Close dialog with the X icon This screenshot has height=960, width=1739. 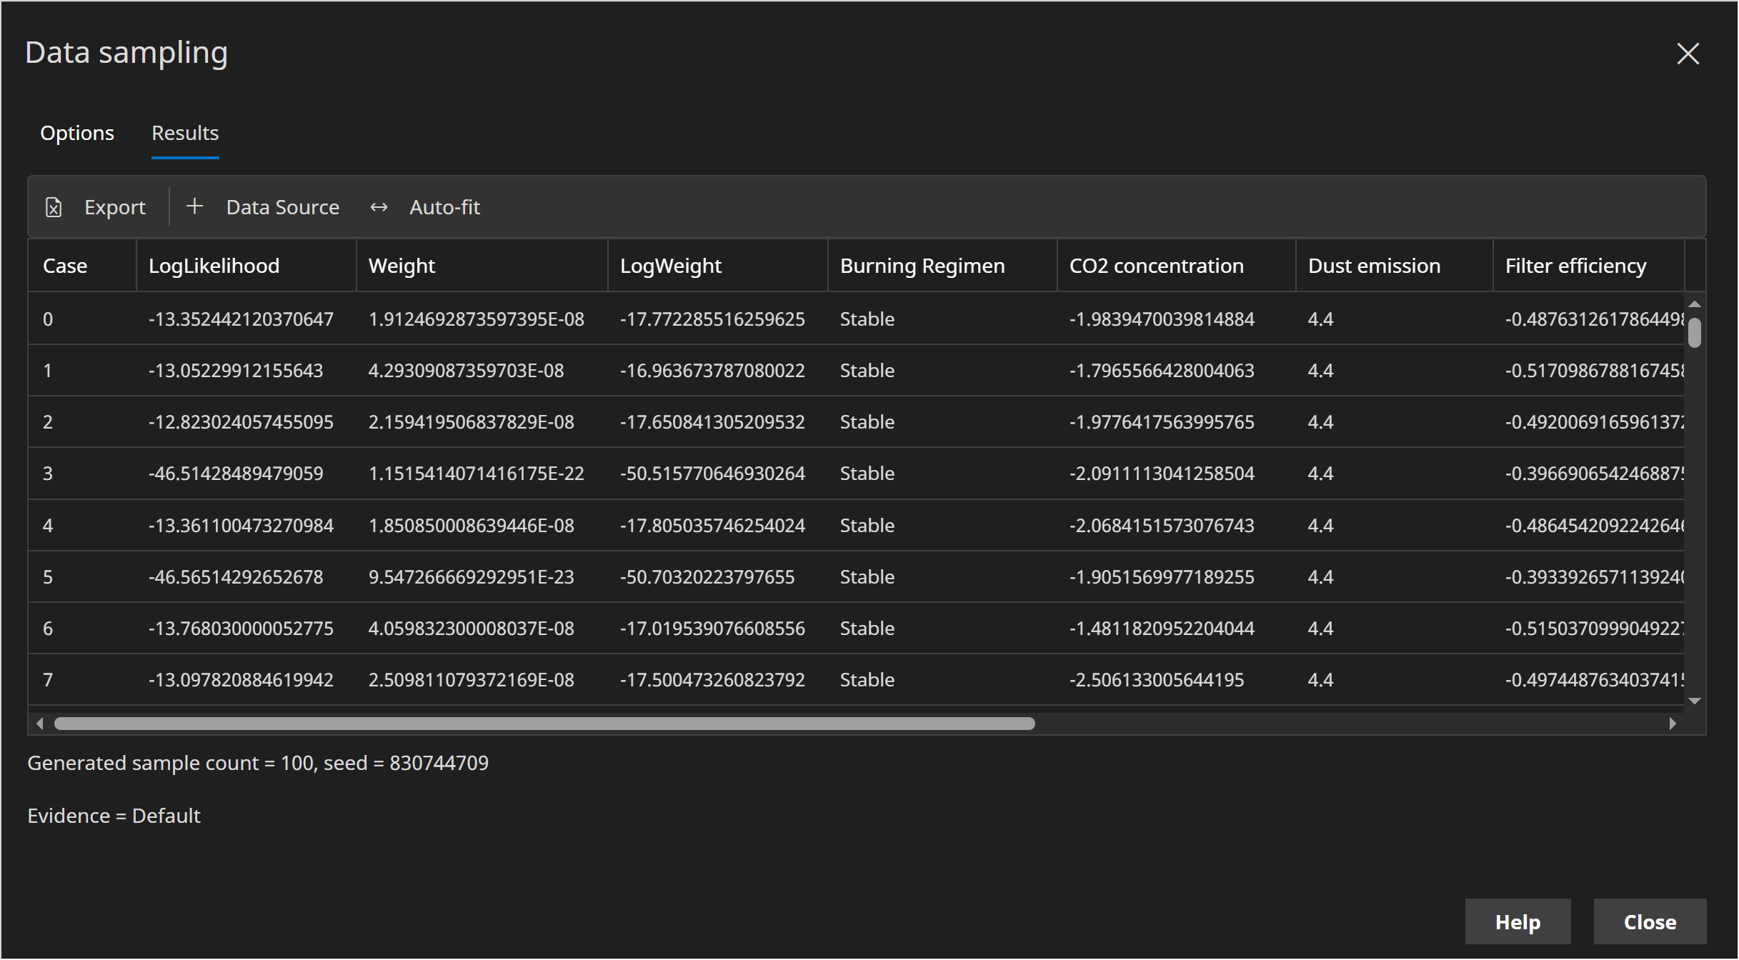tap(1688, 54)
